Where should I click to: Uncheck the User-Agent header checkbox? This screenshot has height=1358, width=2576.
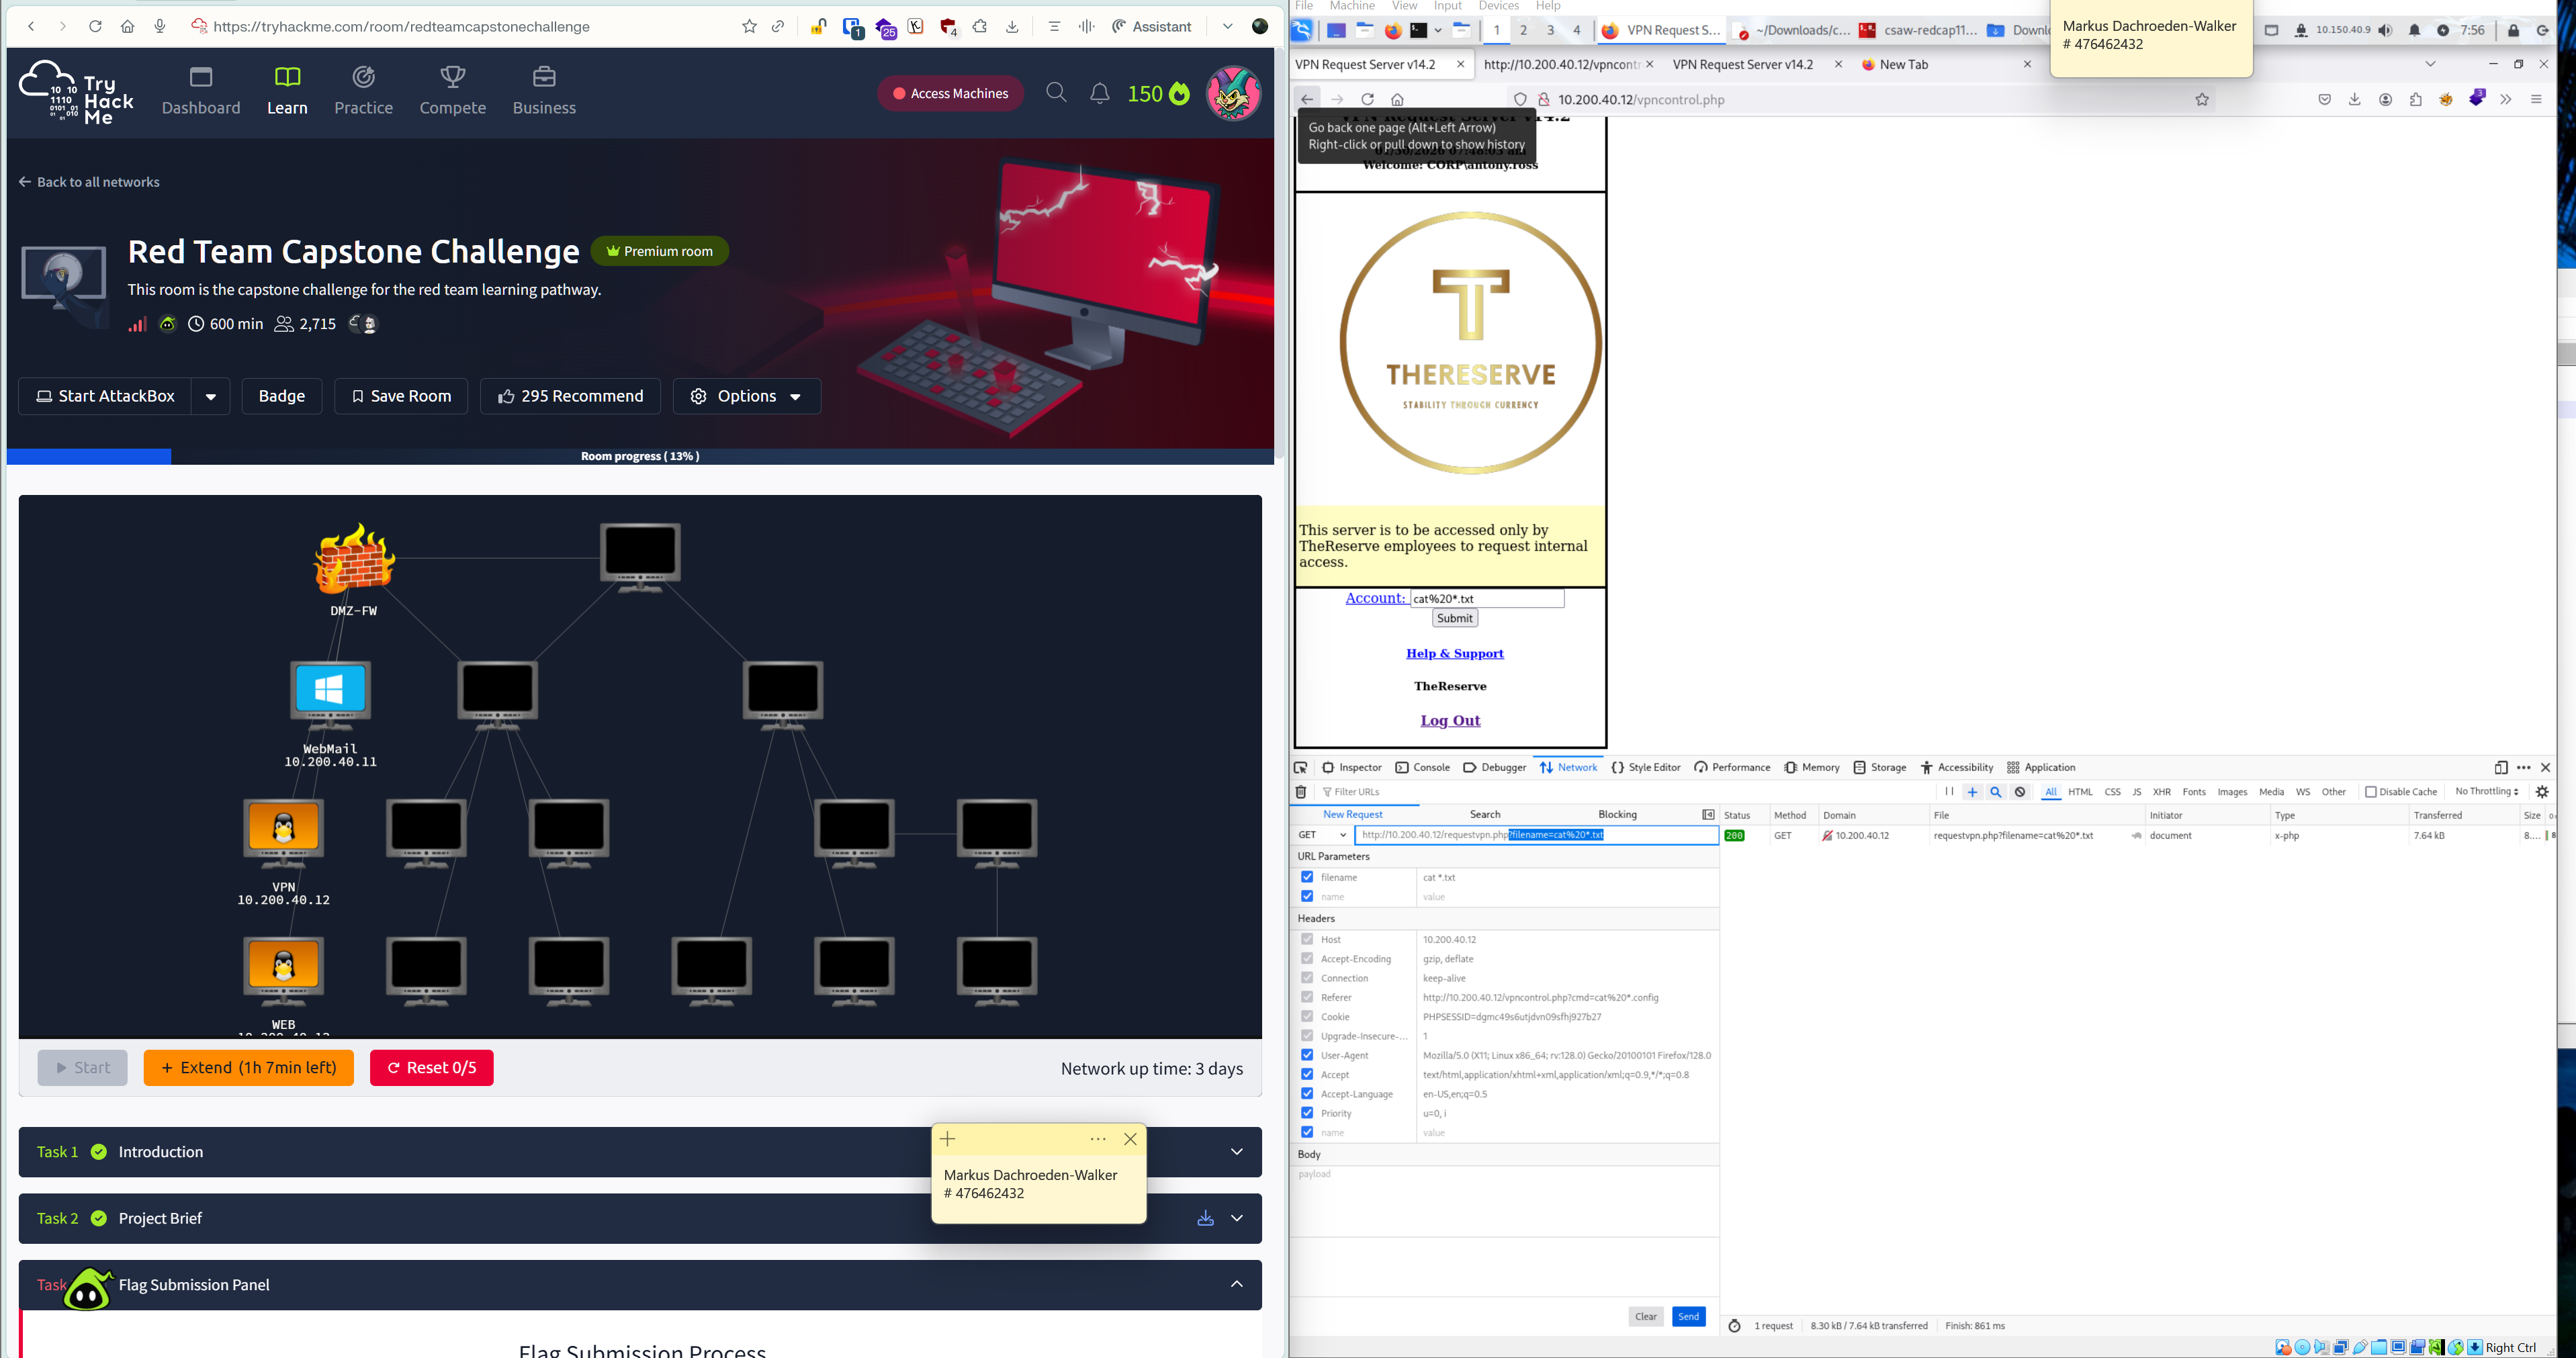[1306, 1055]
